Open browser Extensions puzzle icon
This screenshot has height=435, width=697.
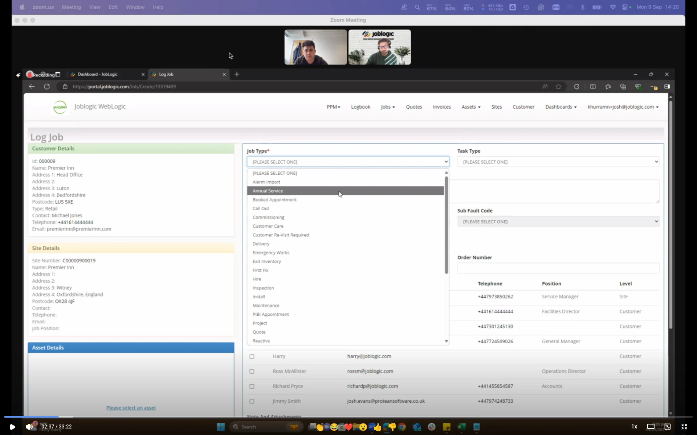click(576, 87)
